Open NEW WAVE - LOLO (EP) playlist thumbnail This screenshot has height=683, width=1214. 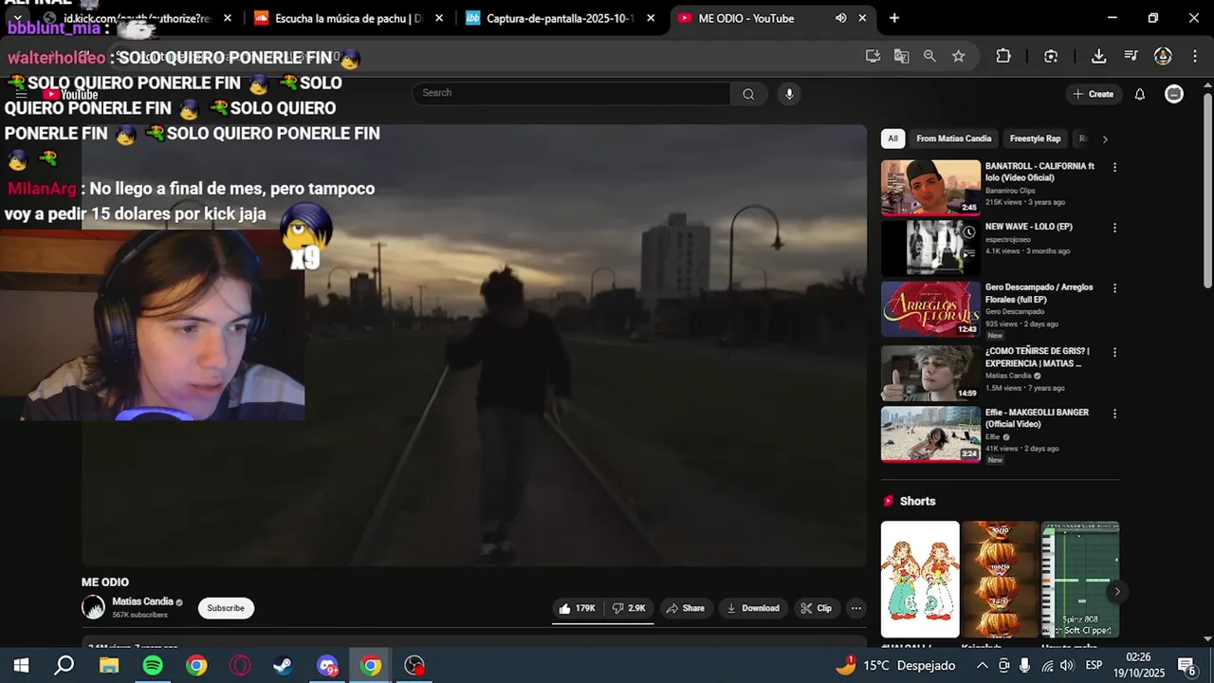tap(930, 248)
